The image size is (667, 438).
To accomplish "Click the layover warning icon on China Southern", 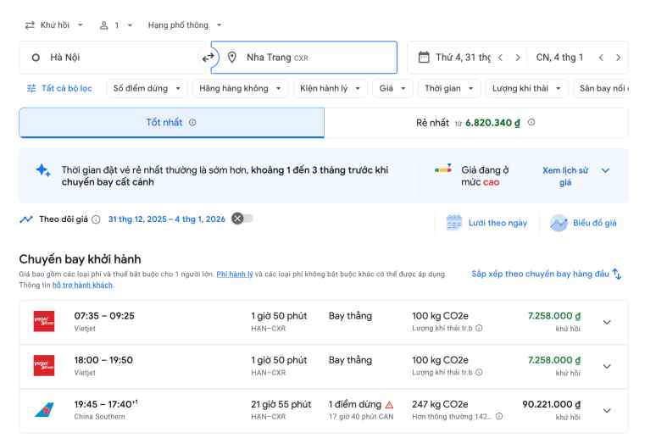I will pyautogui.click(x=389, y=405).
